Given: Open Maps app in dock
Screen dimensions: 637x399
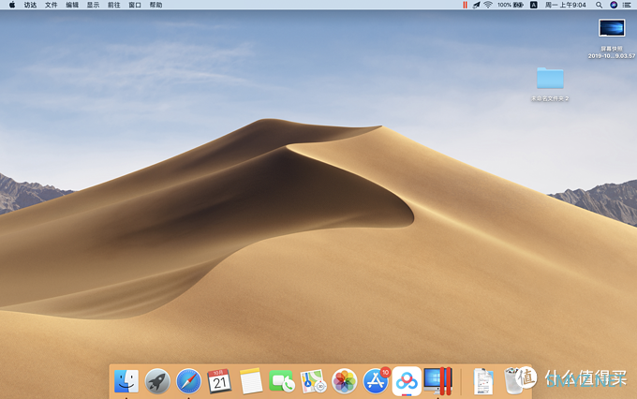Looking at the screenshot, I should (313, 381).
